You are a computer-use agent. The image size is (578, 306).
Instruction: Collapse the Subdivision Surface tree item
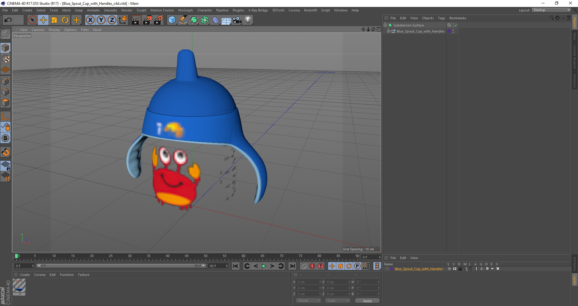(x=385, y=25)
